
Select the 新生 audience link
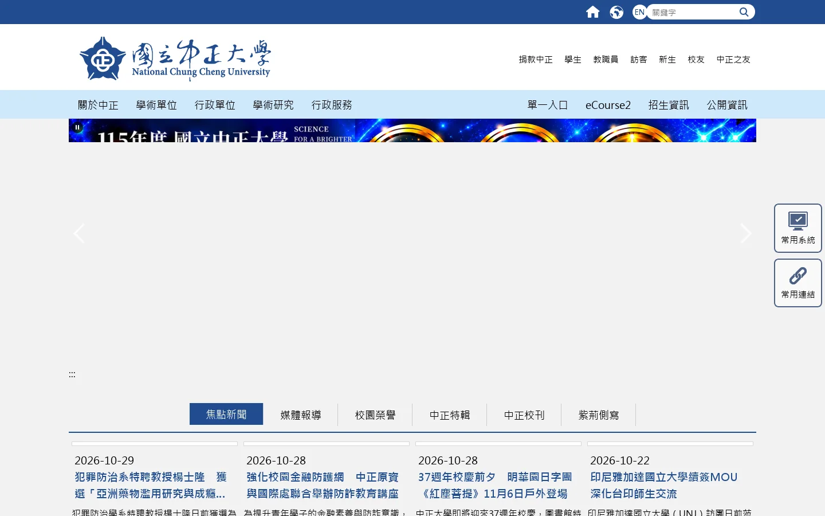click(667, 60)
